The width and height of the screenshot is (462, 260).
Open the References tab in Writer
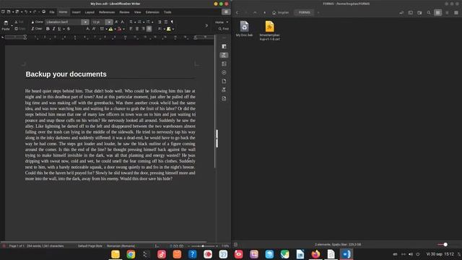point(107,12)
